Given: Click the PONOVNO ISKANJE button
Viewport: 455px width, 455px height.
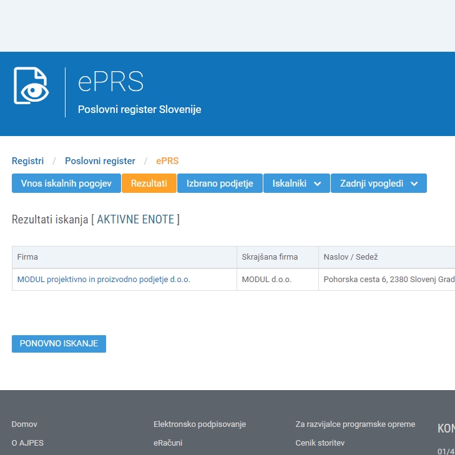Looking at the screenshot, I should [59, 344].
